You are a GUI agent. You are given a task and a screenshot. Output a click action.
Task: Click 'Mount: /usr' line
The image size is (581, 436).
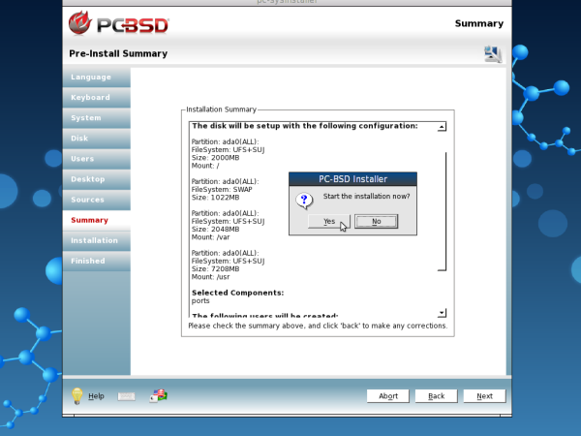(x=210, y=277)
